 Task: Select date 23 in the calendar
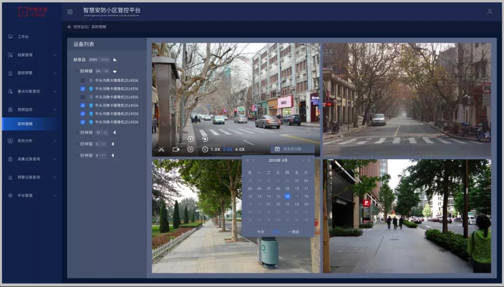click(287, 204)
